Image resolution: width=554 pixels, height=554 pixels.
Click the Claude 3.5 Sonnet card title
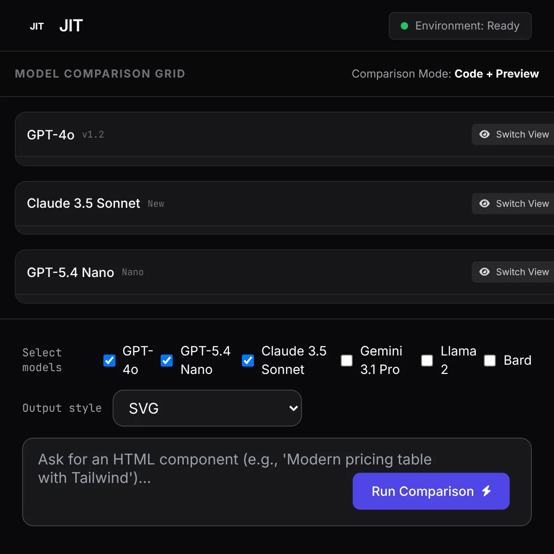click(x=84, y=203)
